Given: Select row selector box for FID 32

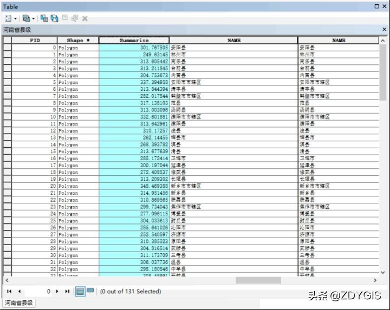Looking at the screenshot, I should tap(8, 269).
